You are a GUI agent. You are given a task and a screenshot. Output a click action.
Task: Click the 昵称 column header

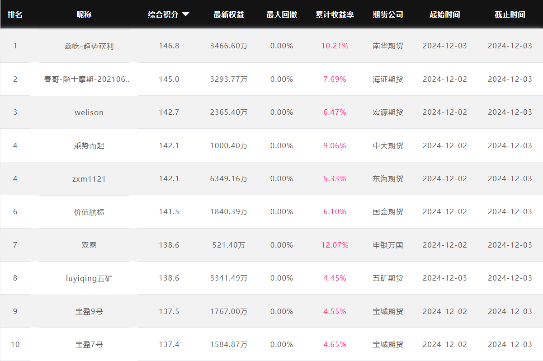coord(84,14)
